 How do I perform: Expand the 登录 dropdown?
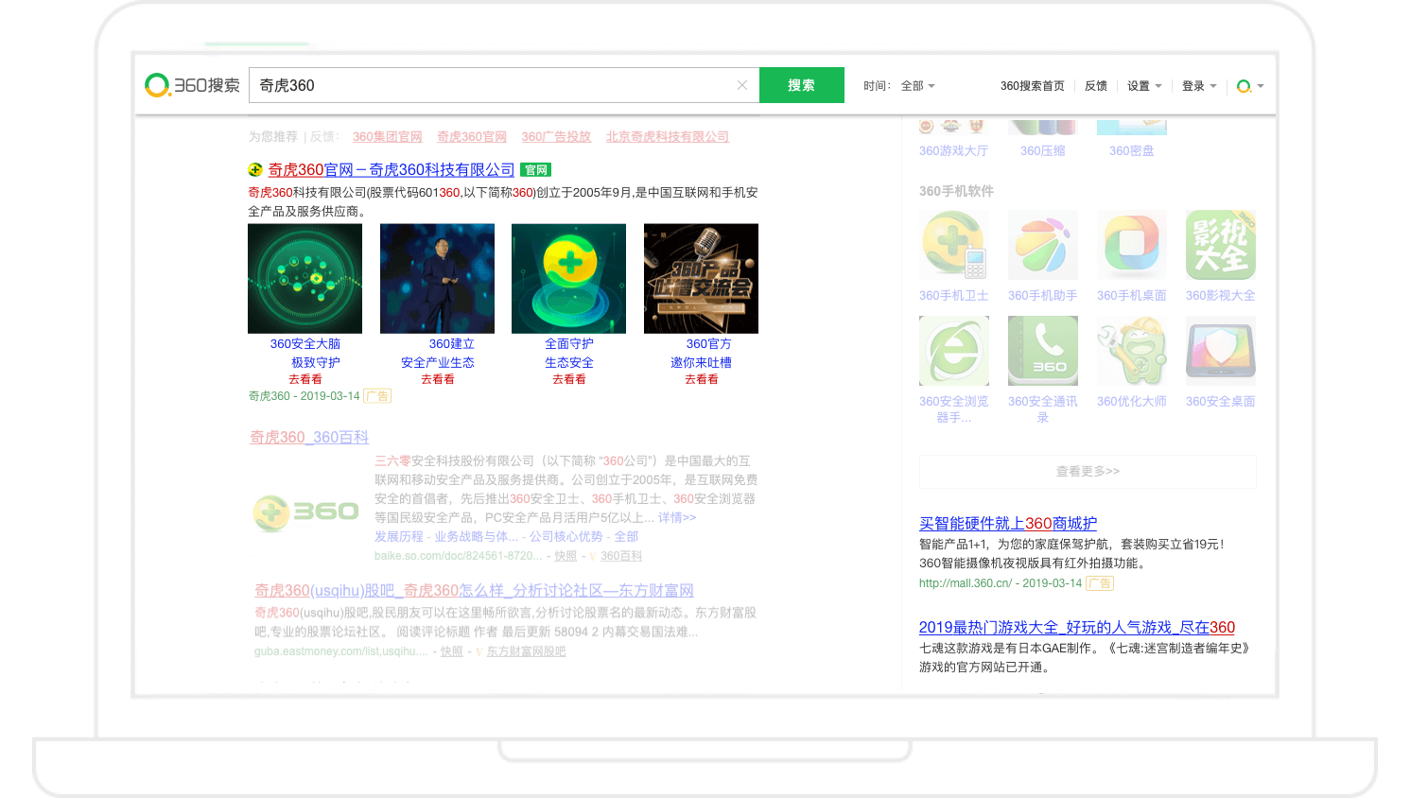1199,86
